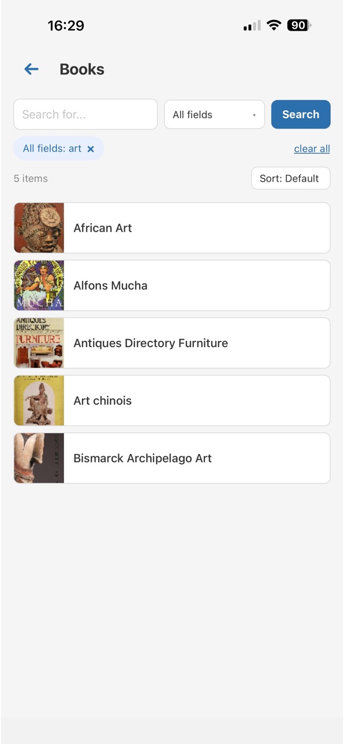Open the Alfons Mucha list entry
344x744 pixels.
[x=172, y=285]
